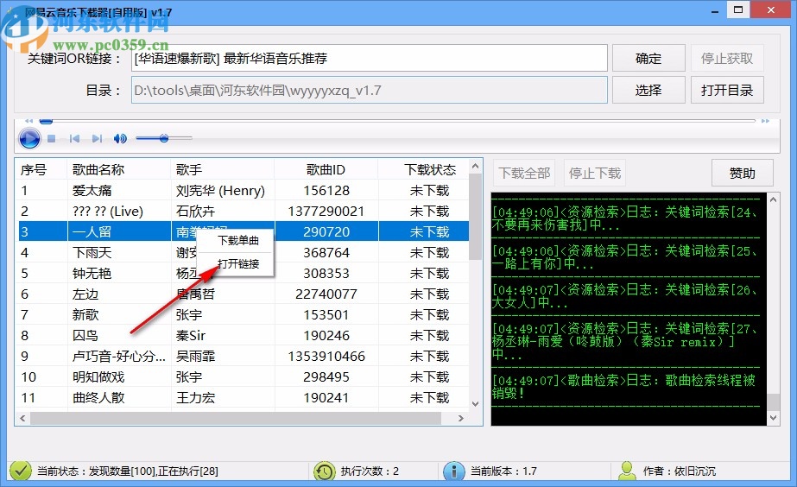Click the log panel scroll-up arrow
The width and height of the screenshot is (797, 487).
[x=773, y=199]
